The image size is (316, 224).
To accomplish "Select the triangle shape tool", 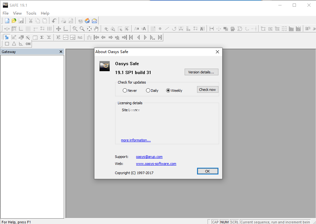I will 14,44.
